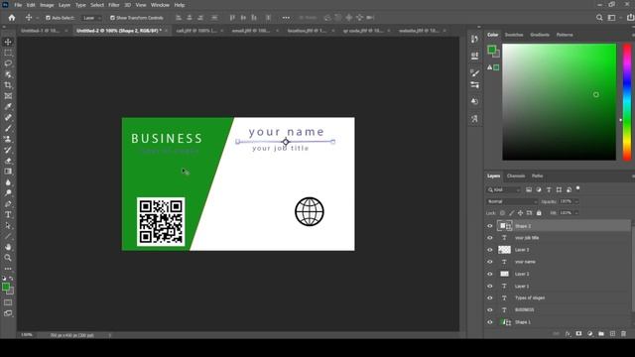Switch to the Untitled-1 document tab
The width and height of the screenshot is (635, 357).
click(x=40, y=31)
